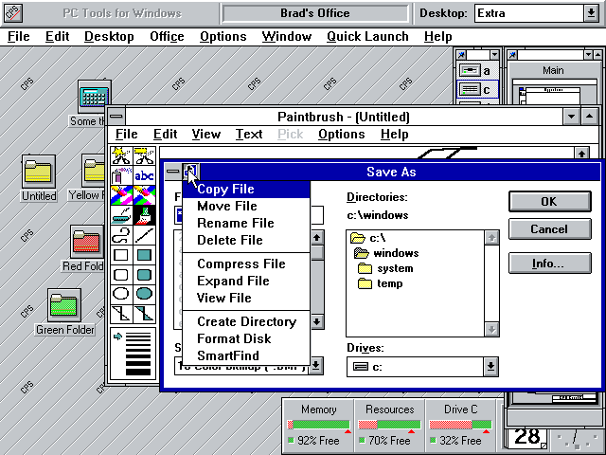This screenshot has width=606, height=455.
Task: Choose Move File from the popup menu
Action: 246,207
